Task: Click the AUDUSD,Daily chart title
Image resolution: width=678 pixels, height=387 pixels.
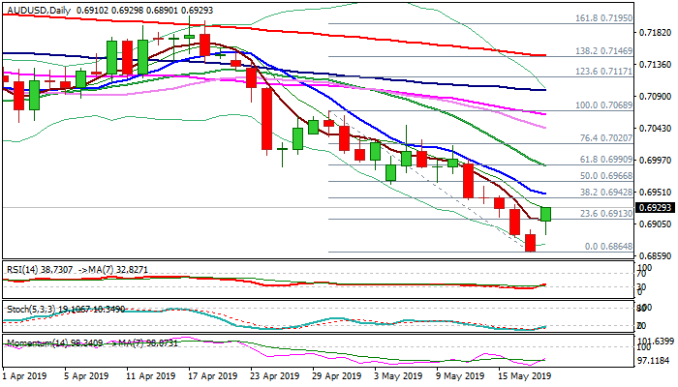Action: [x=39, y=7]
